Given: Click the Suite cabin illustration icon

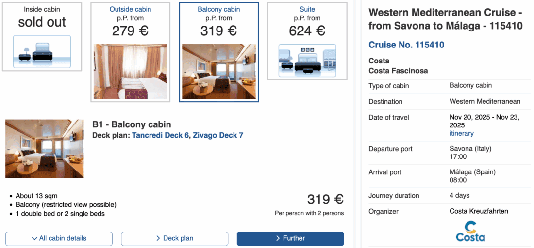Looking at the screenshot, I should click(x=307, y=61).
